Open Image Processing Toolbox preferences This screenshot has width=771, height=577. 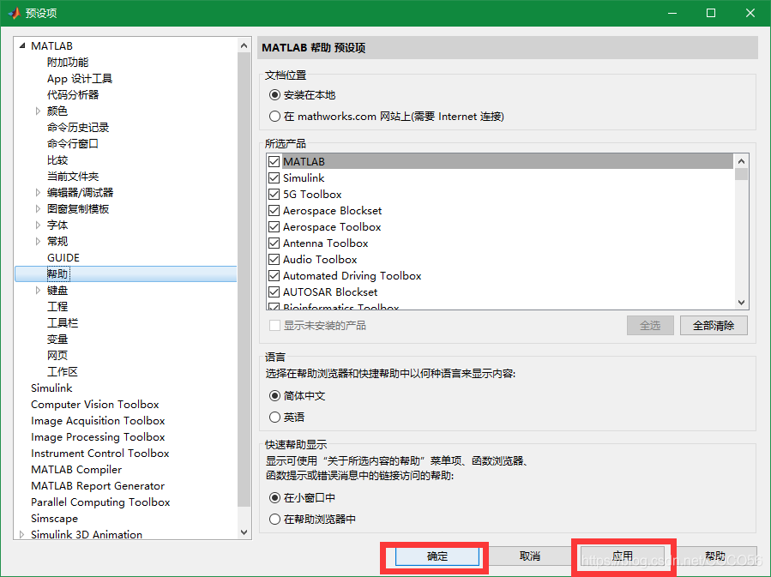(98, 437)
